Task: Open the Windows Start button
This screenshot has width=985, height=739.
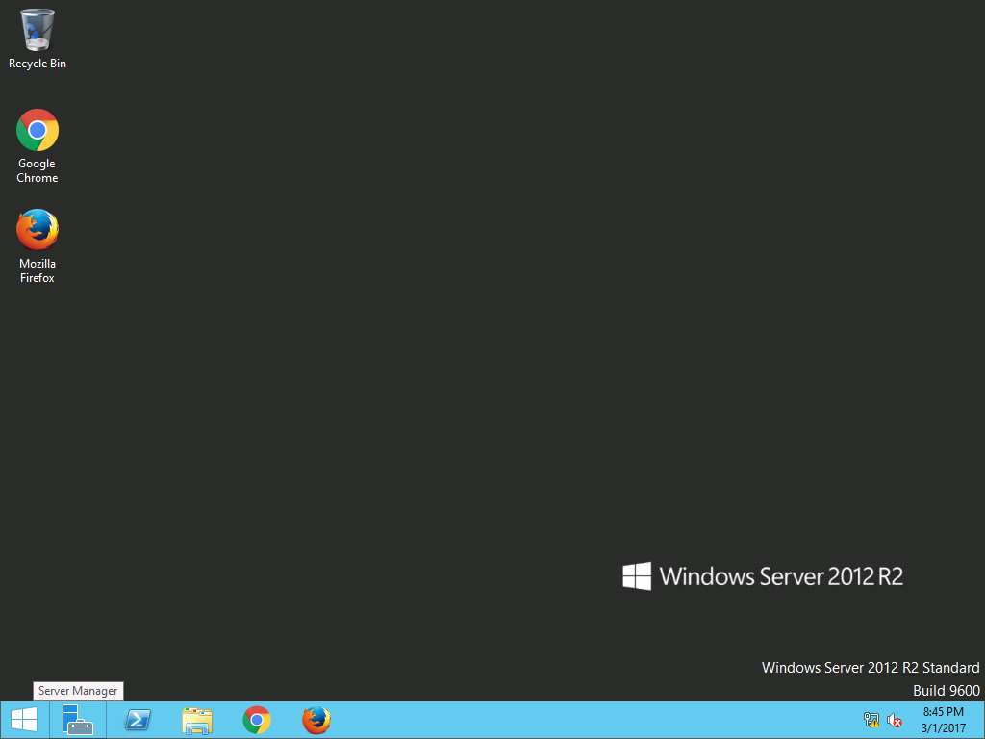Action: (x=24, y=720)
